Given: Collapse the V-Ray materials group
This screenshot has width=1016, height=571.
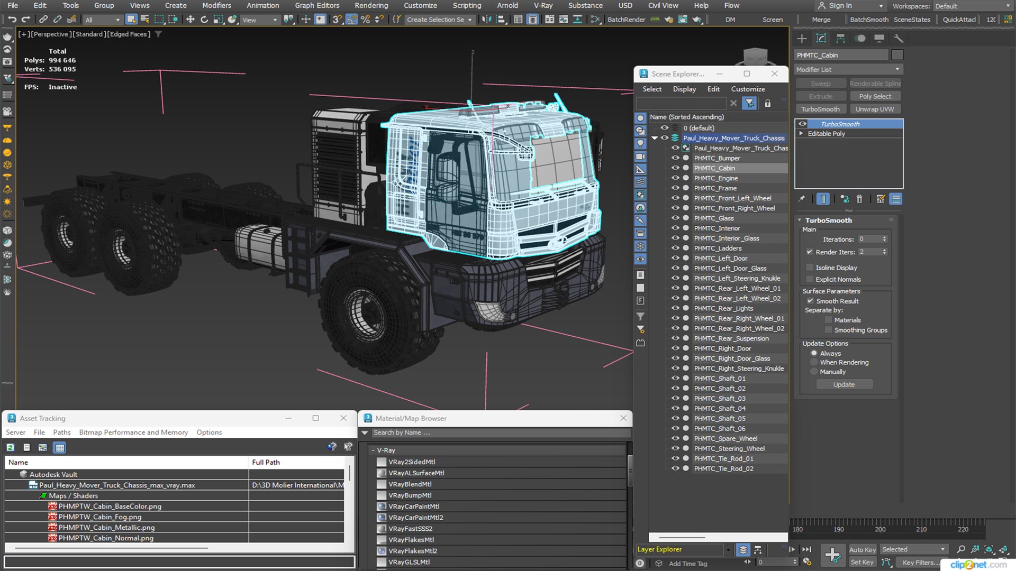Looking at the screenshot, I should [x=373, y=450].
